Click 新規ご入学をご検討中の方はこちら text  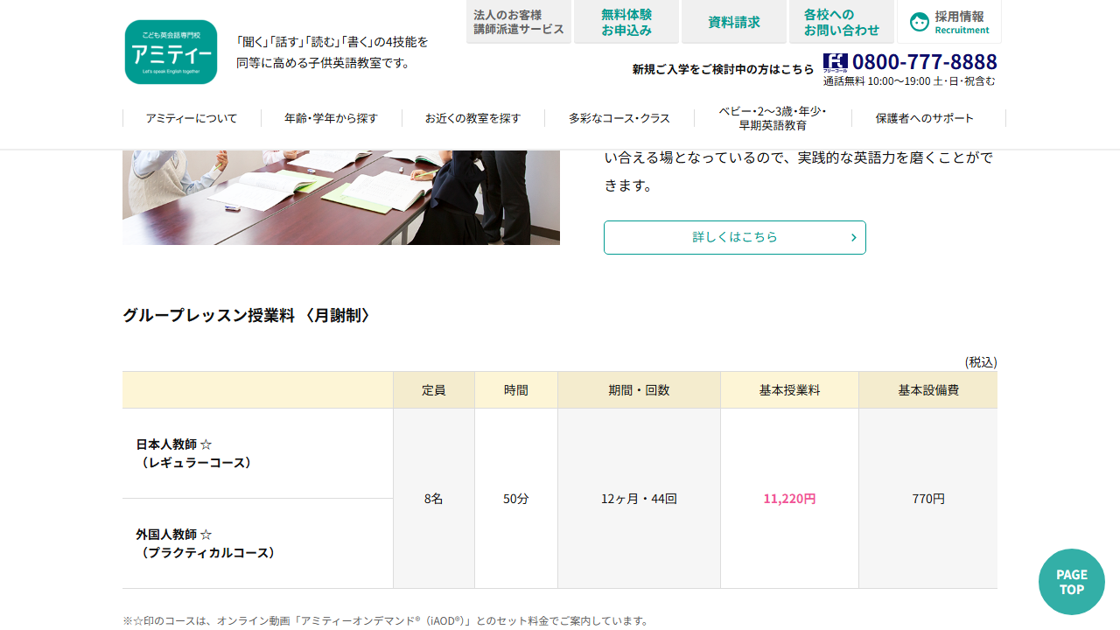[723, 69]
